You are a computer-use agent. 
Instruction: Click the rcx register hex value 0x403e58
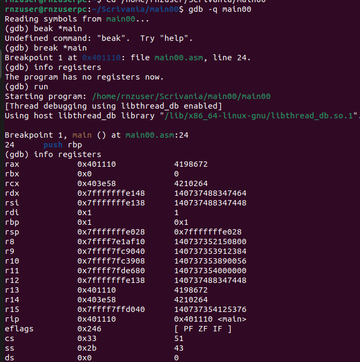tap(97, 184)
